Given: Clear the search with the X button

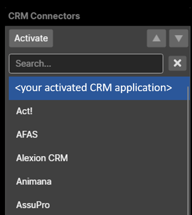Looking at the screenshot, I should tap(178, 63).
